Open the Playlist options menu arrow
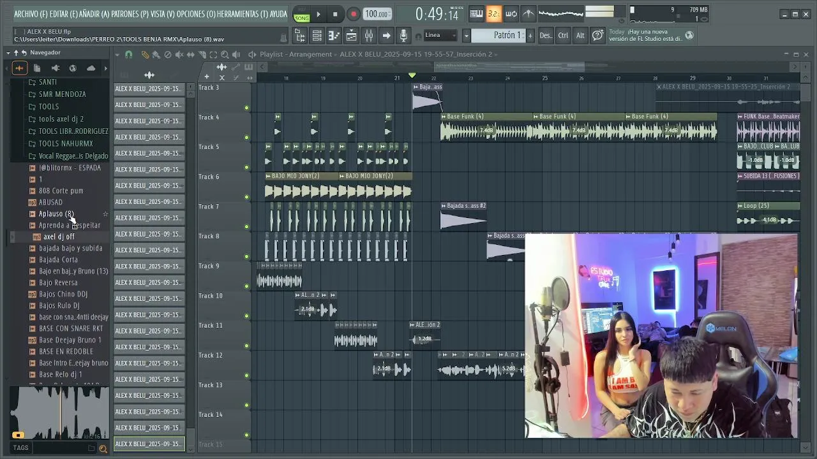The width and height of the screenshot is (817, 459). (119, 55)
